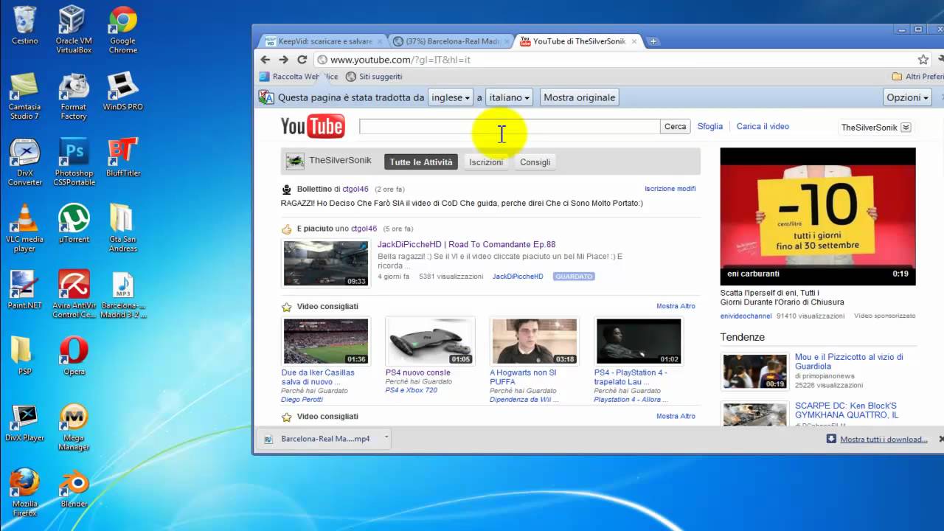This screenshot has width=944, height=531.
Task: Switch to the KeepVid tab
Action: (323, 41)
